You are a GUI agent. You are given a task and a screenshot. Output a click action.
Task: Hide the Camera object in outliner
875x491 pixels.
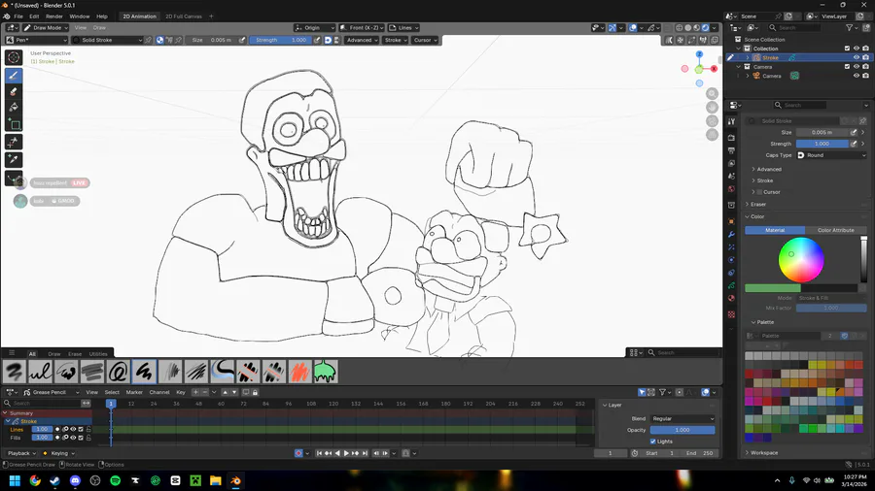856,76
